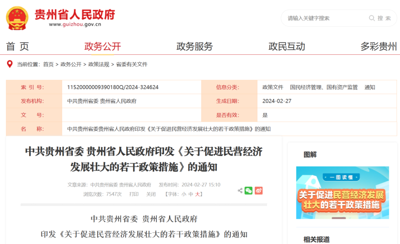This screenshot has width=400, height=244.
Task: Click the Weibo share icon
Action: click(259, 191)
